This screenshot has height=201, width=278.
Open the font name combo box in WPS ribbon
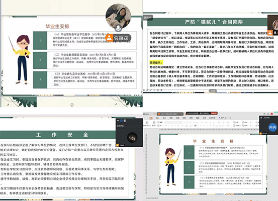(x=173, y=123)
